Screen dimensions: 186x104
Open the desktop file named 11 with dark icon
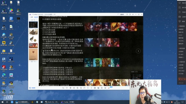pyautogui.click(x=18, y=19)
